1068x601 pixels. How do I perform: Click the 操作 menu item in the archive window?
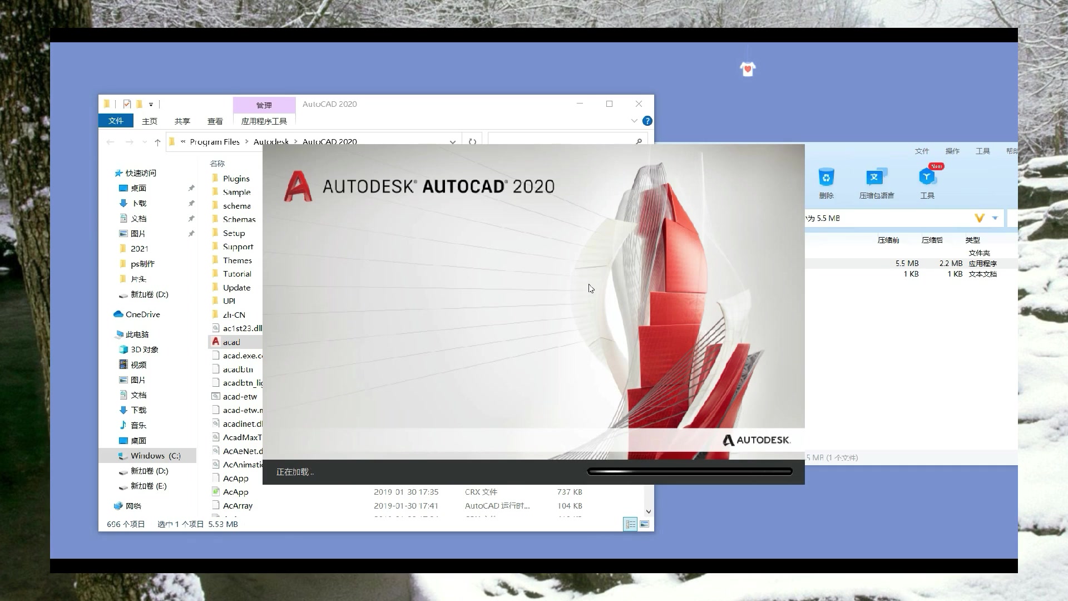pyautogui.click(x=952, y=151)
